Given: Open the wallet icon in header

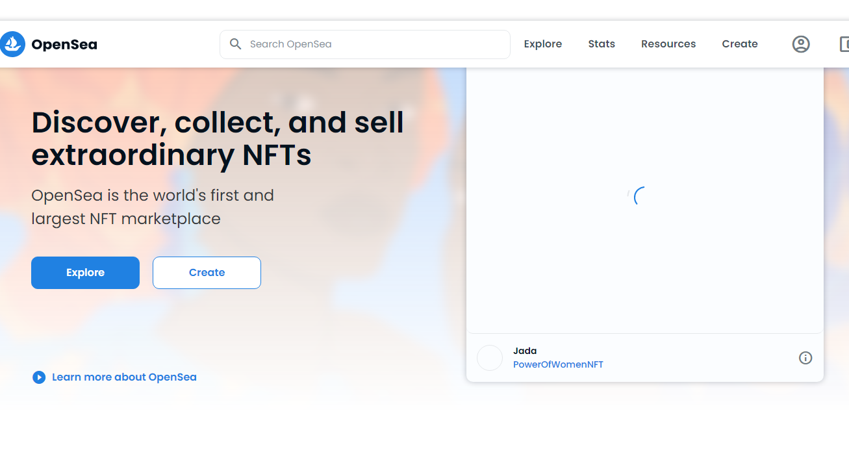Looking at the screenshot, I should click(x=844, y=44).
